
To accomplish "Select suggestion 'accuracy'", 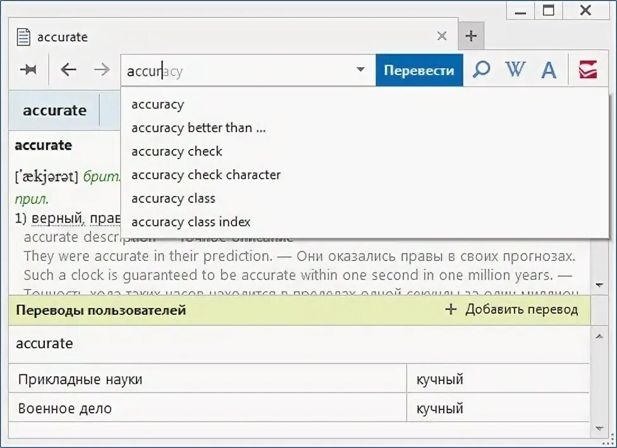I will click(x=158, y=105).
